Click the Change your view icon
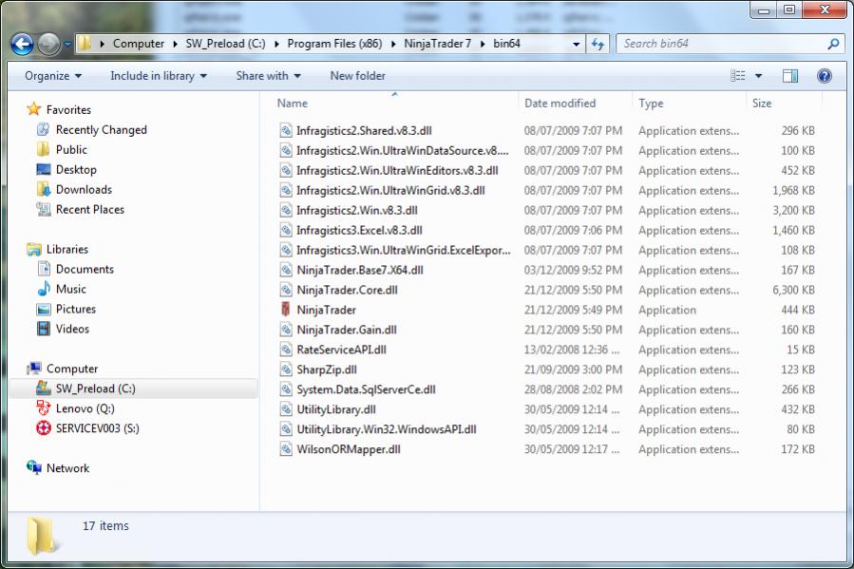 (737, 76)
